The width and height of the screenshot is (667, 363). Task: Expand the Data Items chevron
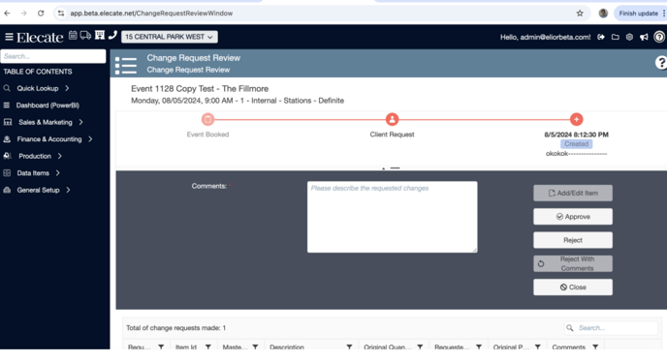58,173
